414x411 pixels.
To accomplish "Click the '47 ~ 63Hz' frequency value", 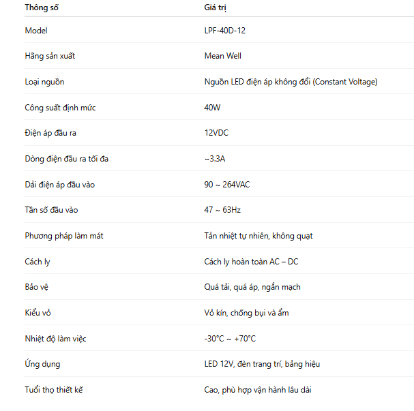I will tap(222, 210).
